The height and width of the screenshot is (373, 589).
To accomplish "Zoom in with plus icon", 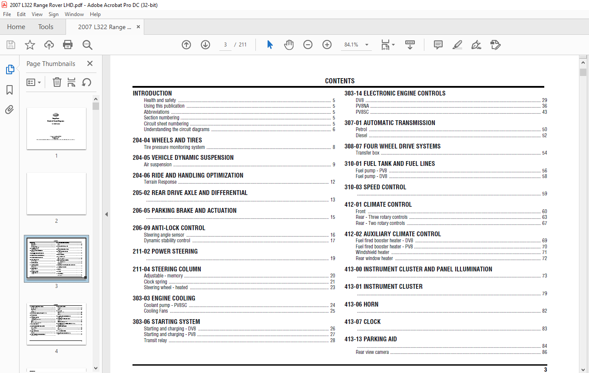I will (x=327, y=45).
